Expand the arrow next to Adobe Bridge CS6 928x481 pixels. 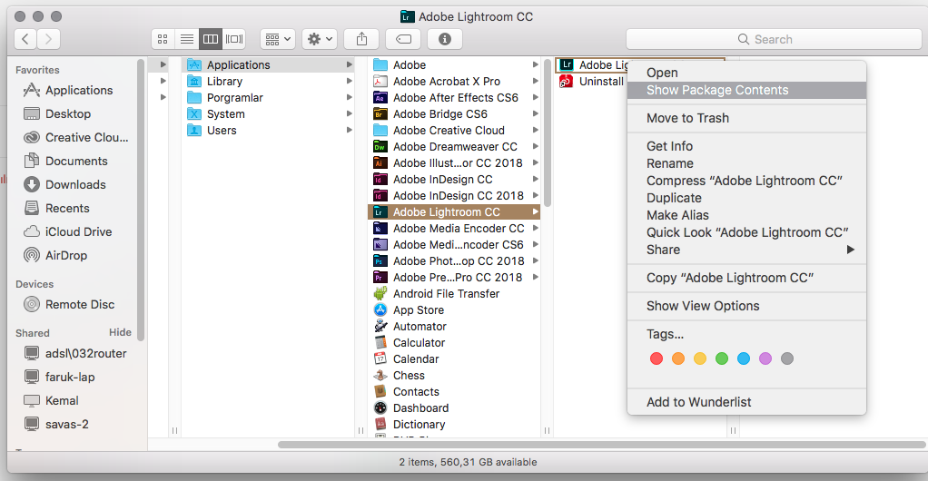click(x=535, y=114)
